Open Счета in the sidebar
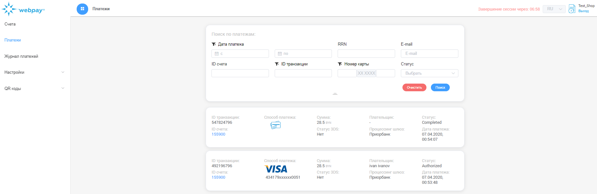 click(10, 24)
